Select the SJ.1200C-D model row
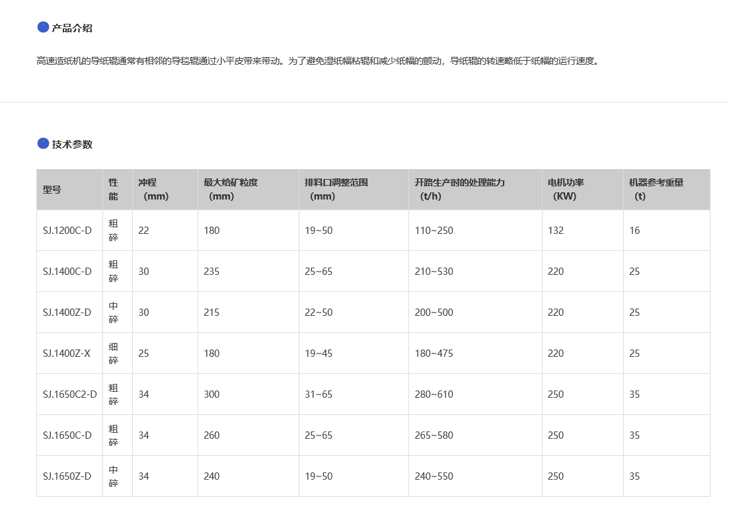This screenshot has height=520, width=729. click(x=67, y=231)
